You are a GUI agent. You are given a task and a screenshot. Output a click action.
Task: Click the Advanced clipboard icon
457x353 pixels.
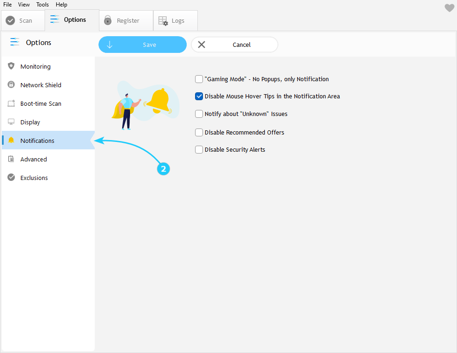(x=11, y=159)
